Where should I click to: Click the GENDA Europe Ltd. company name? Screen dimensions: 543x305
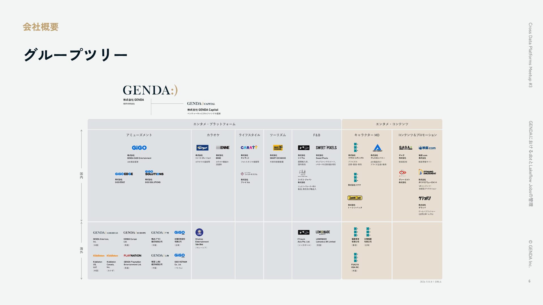point(130,241)
